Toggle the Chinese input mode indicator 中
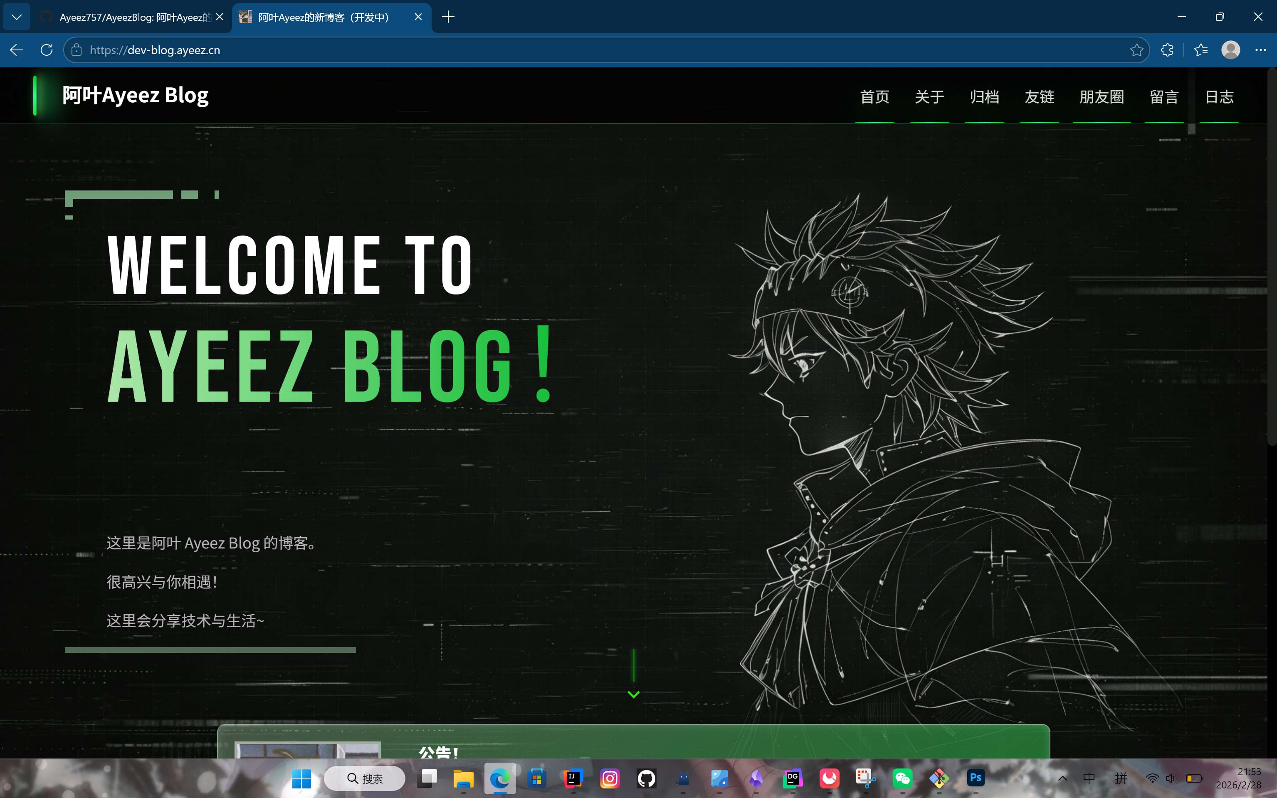Screen dimensions: 1277x798 [x=1089, y=778]
